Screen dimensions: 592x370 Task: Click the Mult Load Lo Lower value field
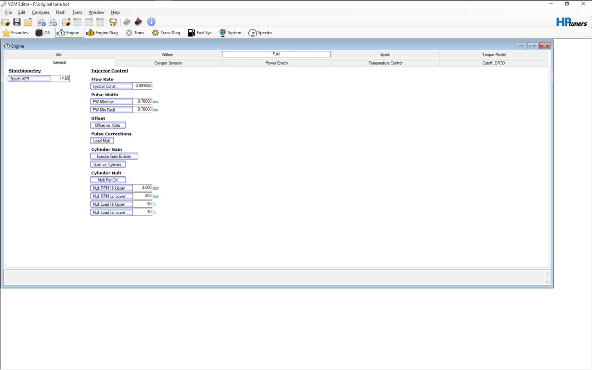142,212
